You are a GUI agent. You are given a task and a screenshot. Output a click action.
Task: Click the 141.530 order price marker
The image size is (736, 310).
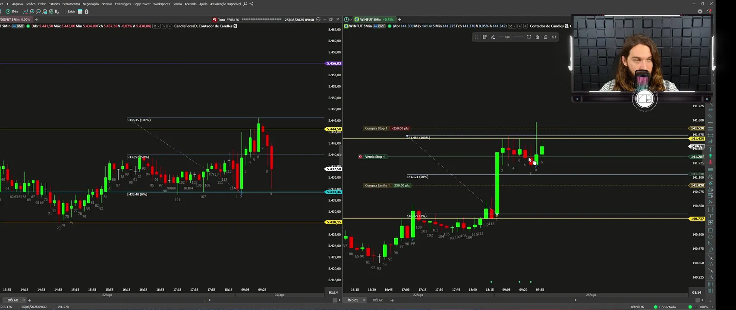(x=697, y=128)
